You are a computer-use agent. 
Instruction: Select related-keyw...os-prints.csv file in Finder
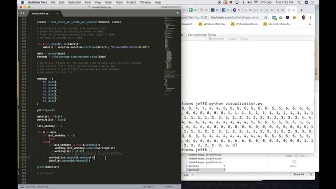point(205,159)
